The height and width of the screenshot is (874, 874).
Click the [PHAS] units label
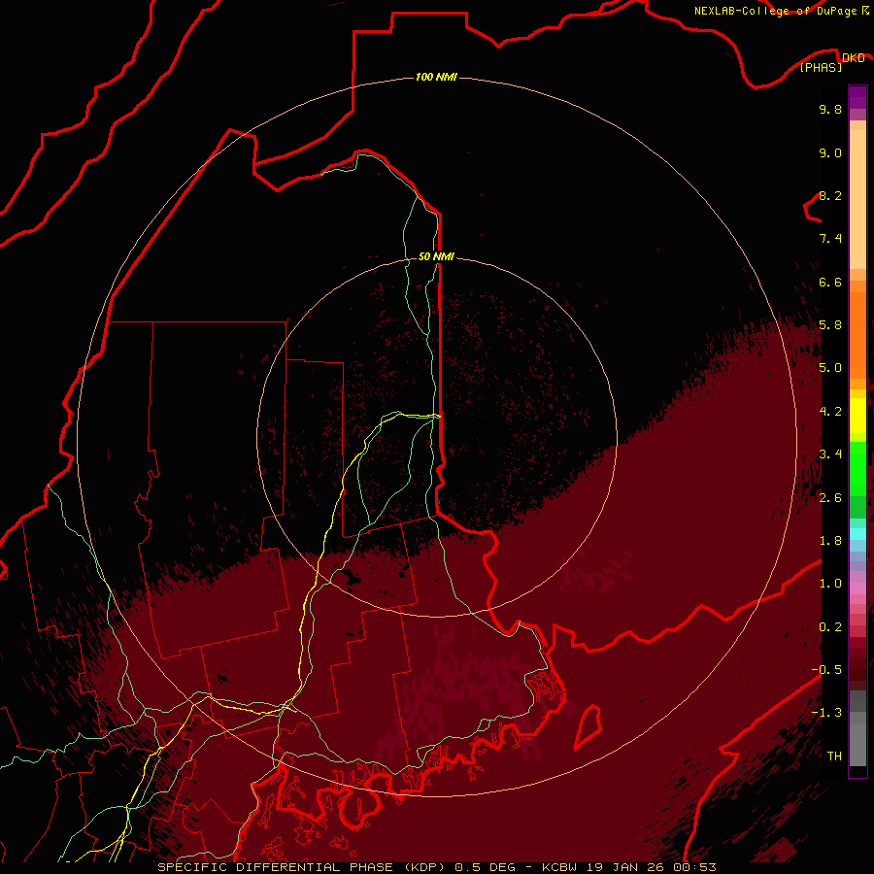pos(821,68)
